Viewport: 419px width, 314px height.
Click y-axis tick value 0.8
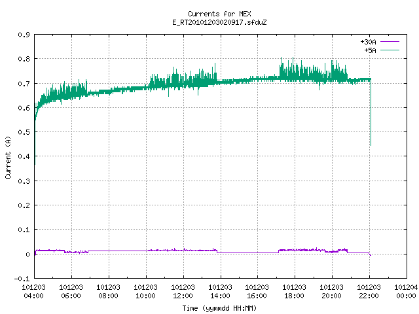coord(24,59)
